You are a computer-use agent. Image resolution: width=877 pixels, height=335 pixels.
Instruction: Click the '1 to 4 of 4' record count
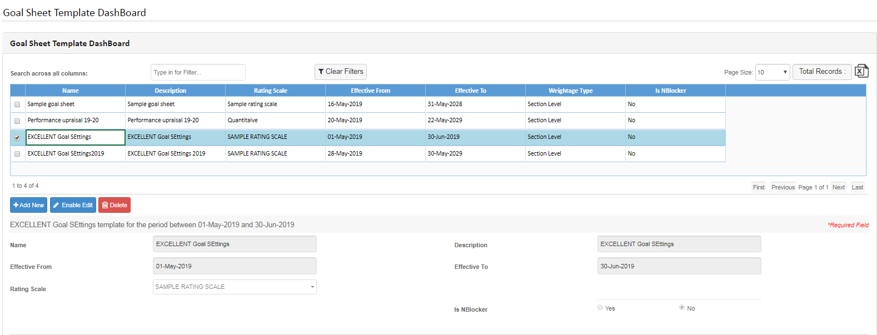(26, 186)
